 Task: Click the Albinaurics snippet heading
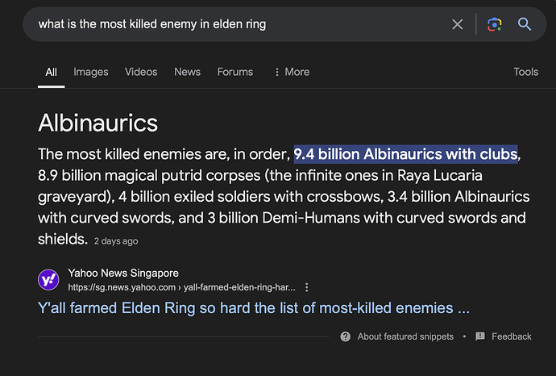[98, 123]
